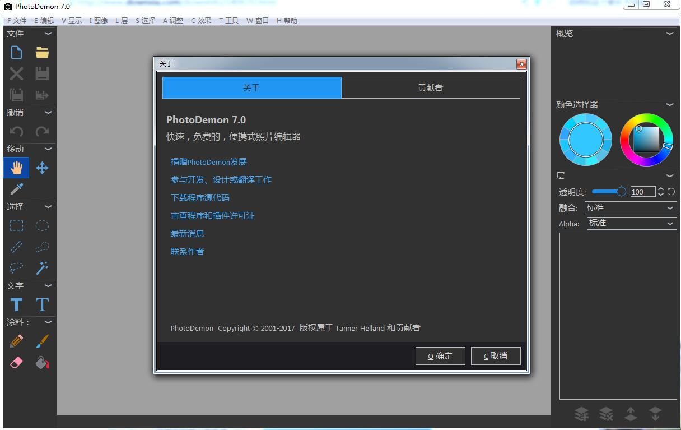Select the basic Text tool
The image size is (681, 430).
point(17,304)
